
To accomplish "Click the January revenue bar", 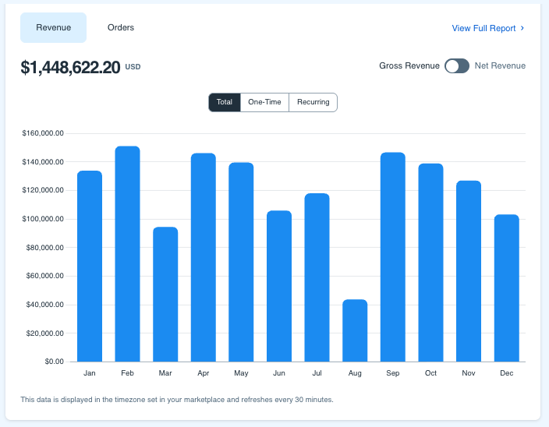I will tap(90, 266).
